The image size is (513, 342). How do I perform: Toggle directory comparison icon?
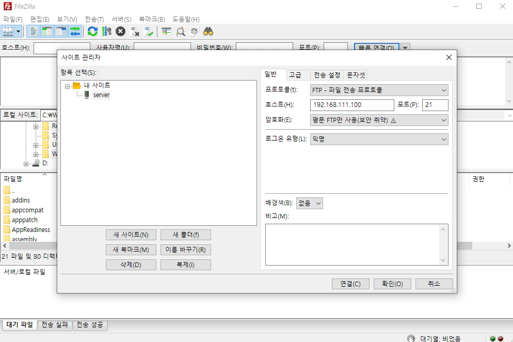coord(181,32)
